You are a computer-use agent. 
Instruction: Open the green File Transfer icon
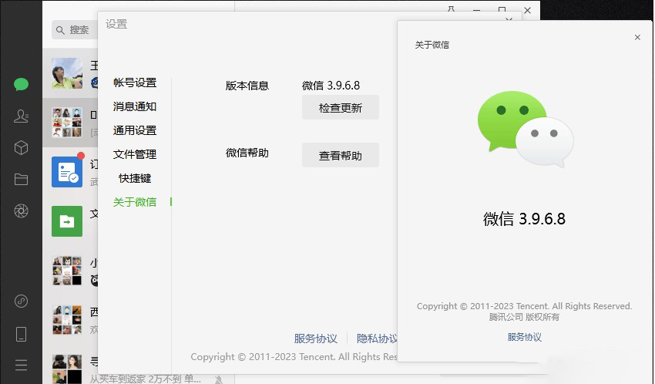point(67,221)
